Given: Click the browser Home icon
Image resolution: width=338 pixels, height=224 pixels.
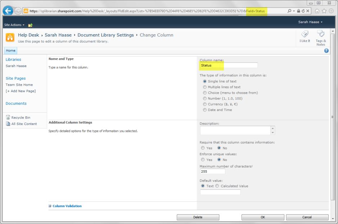Looking at the screenshot, I should pos(317,11).
